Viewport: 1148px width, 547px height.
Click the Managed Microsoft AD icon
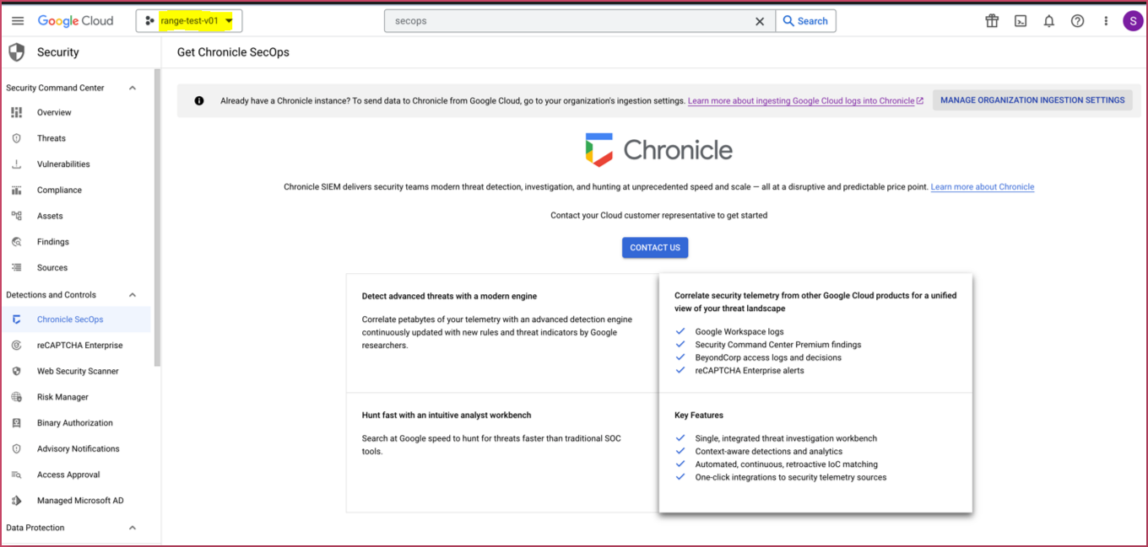(17, 501)
